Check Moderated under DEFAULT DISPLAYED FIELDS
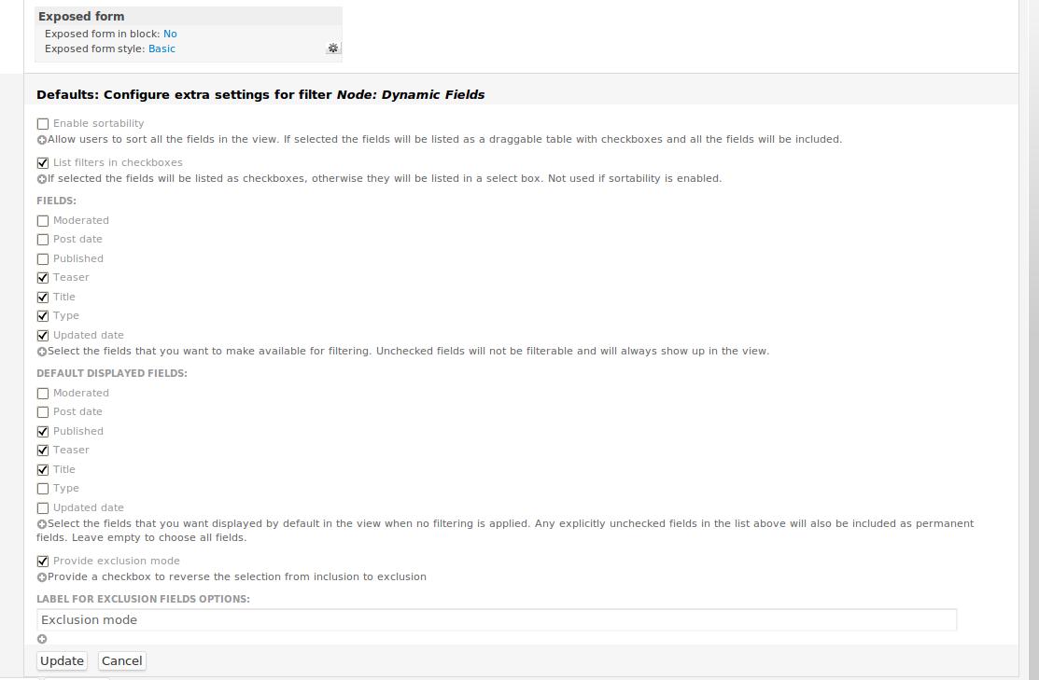Image resolution: width=1039 pixels, height=680 pixels. point(43,394)
